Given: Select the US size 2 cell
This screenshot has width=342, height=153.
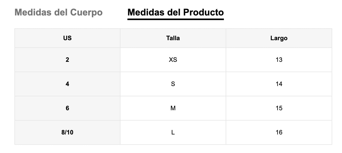Looking at the screenshot, I should coord(67,60).
